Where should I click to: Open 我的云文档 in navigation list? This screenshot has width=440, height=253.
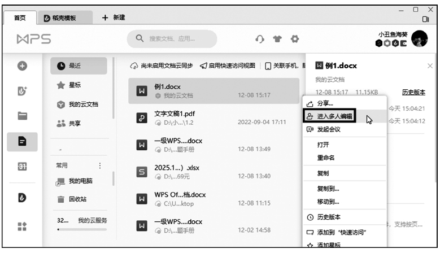82,104
